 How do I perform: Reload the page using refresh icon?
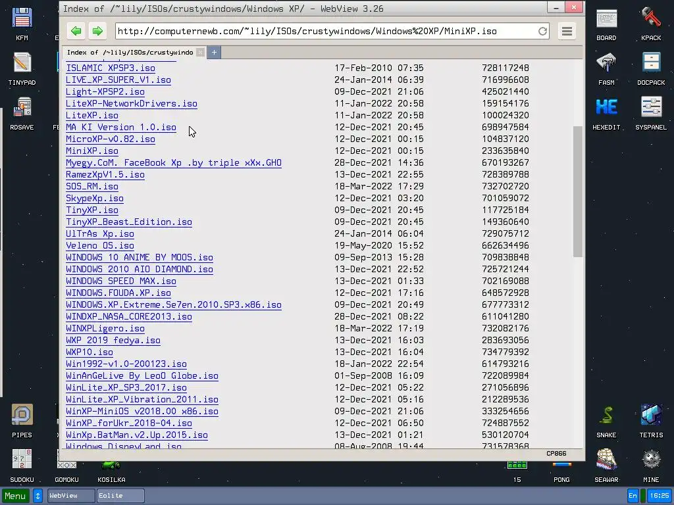pos(542,31)
